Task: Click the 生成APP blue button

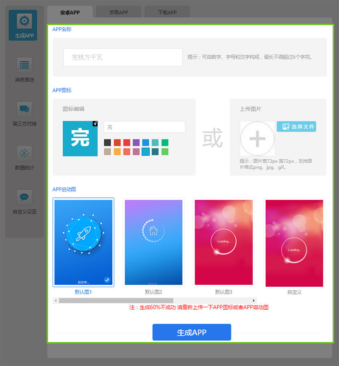Action: 191,332
